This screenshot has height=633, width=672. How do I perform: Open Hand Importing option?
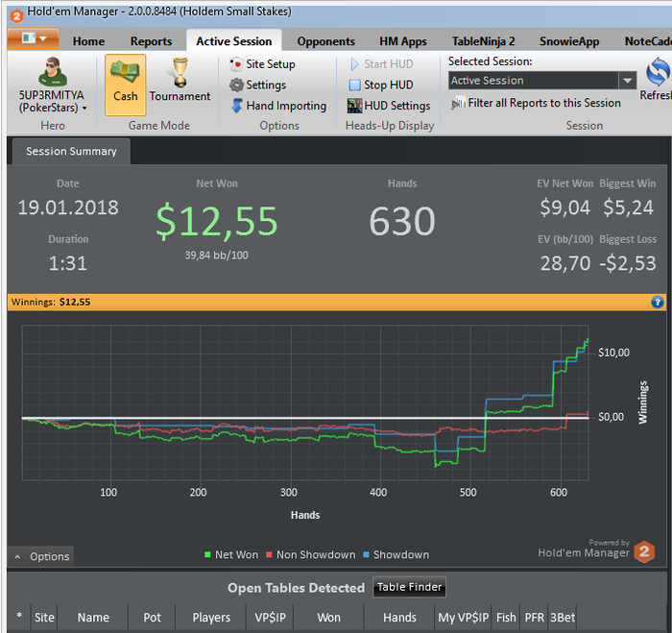click(278, 106)
